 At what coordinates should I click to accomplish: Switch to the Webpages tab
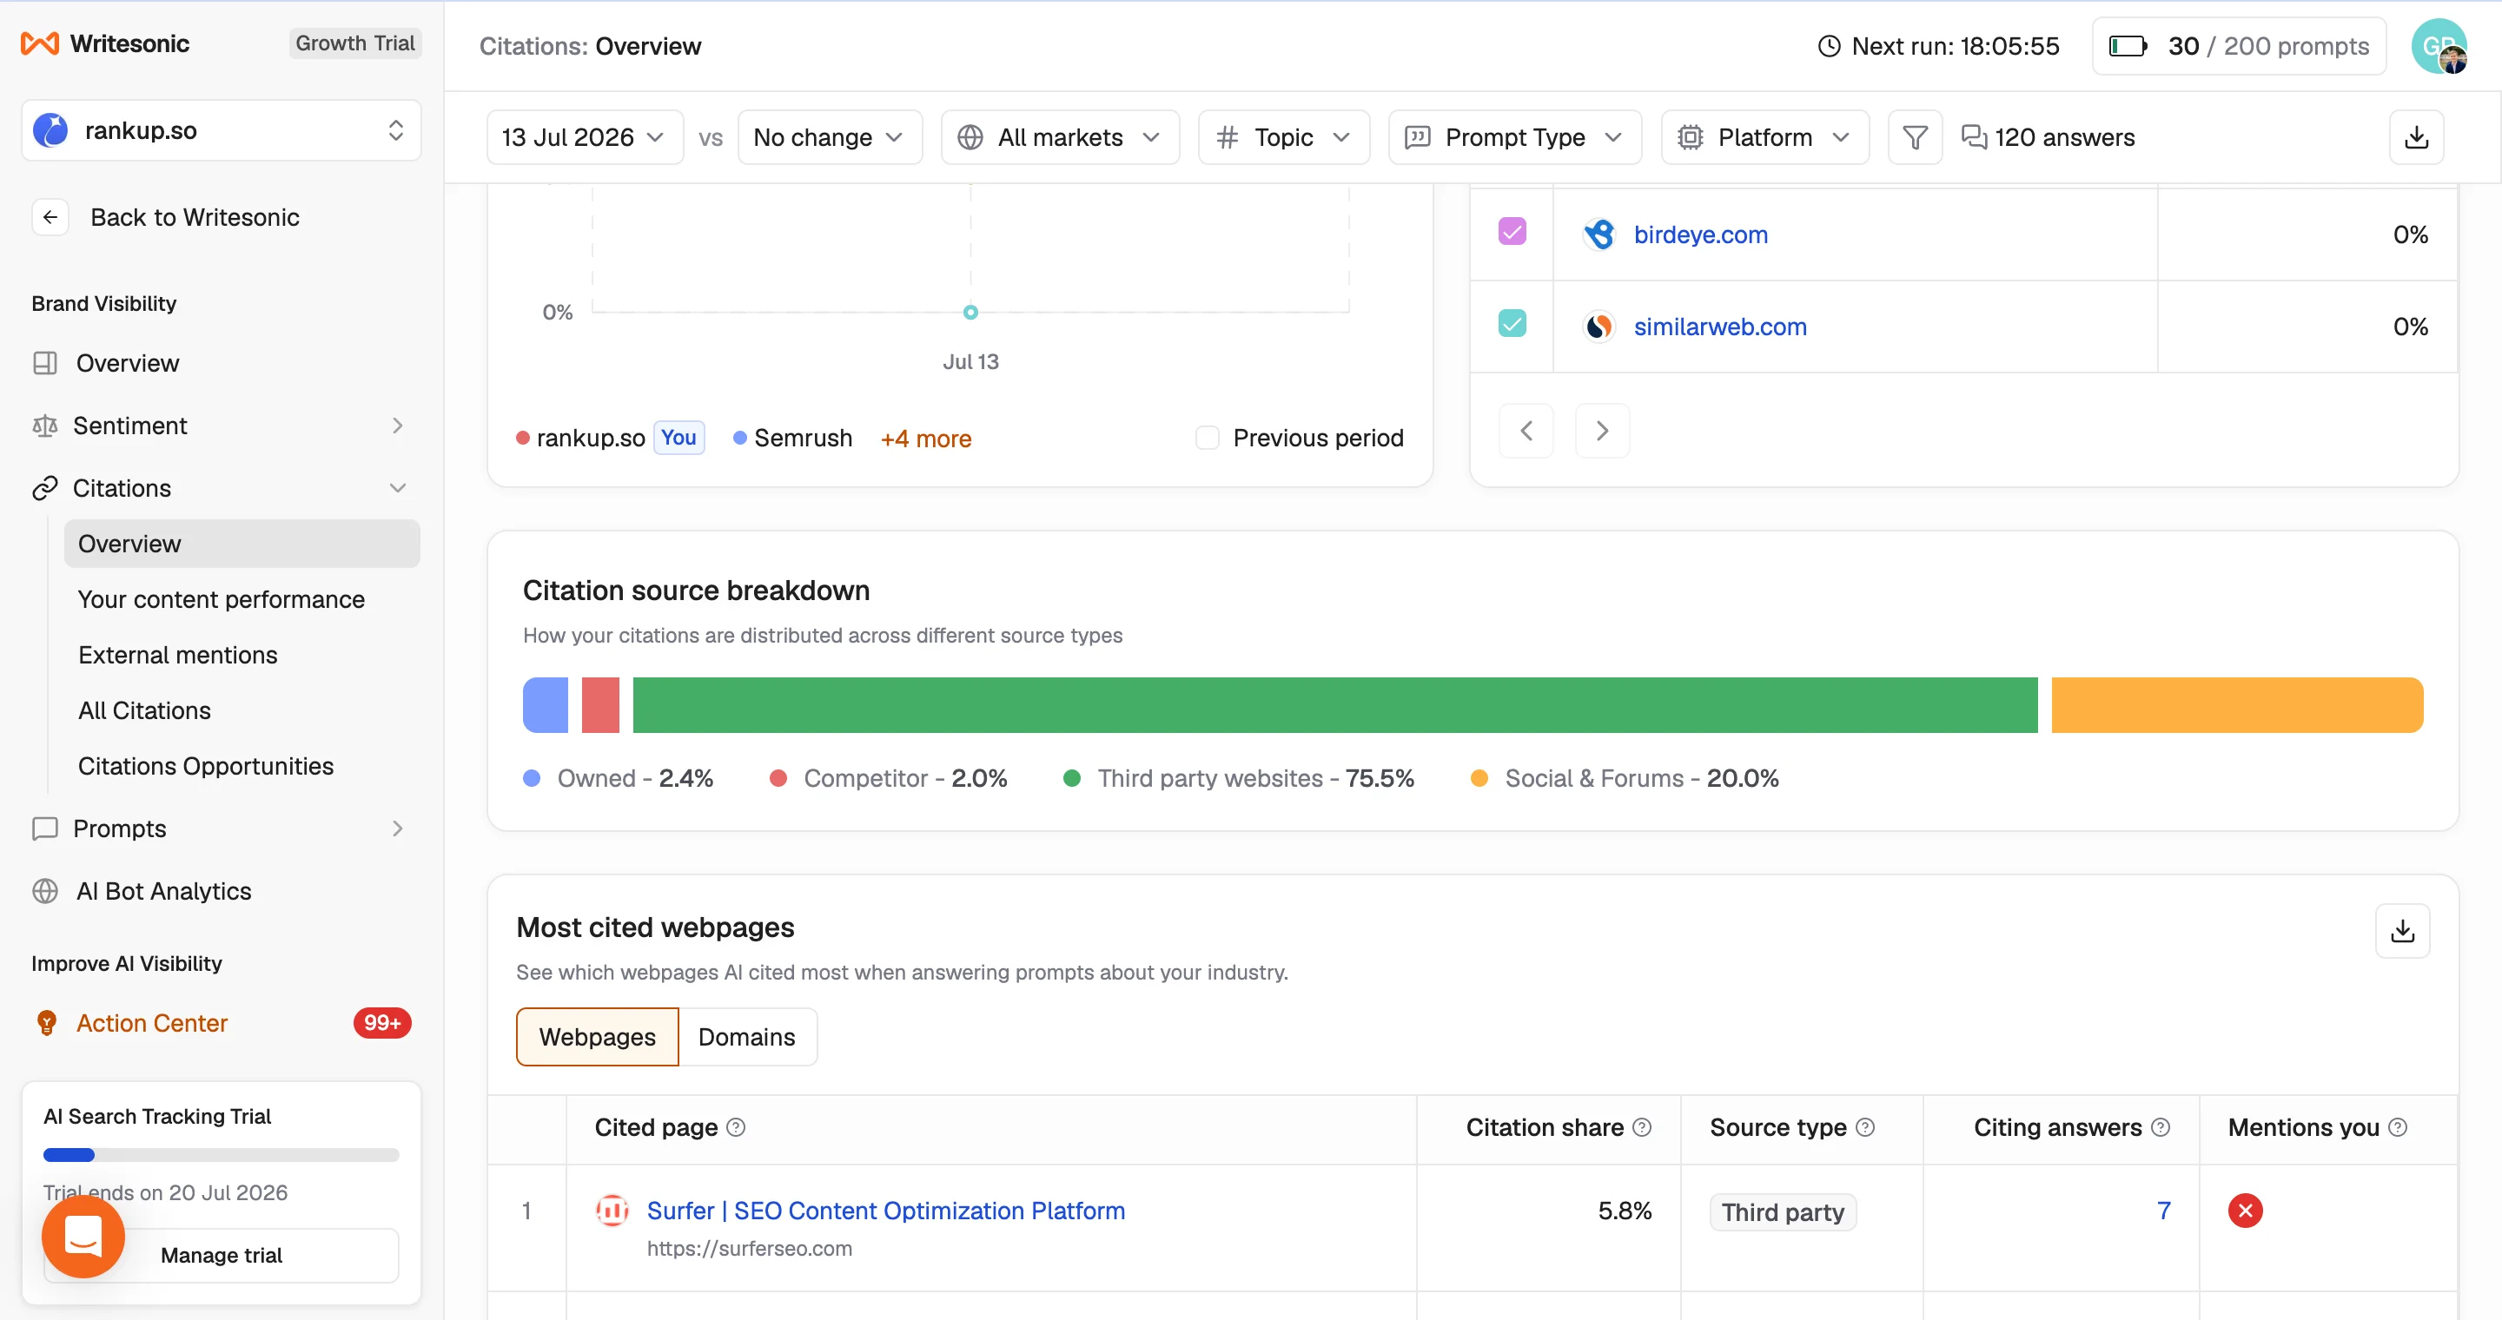point(598,1038)
